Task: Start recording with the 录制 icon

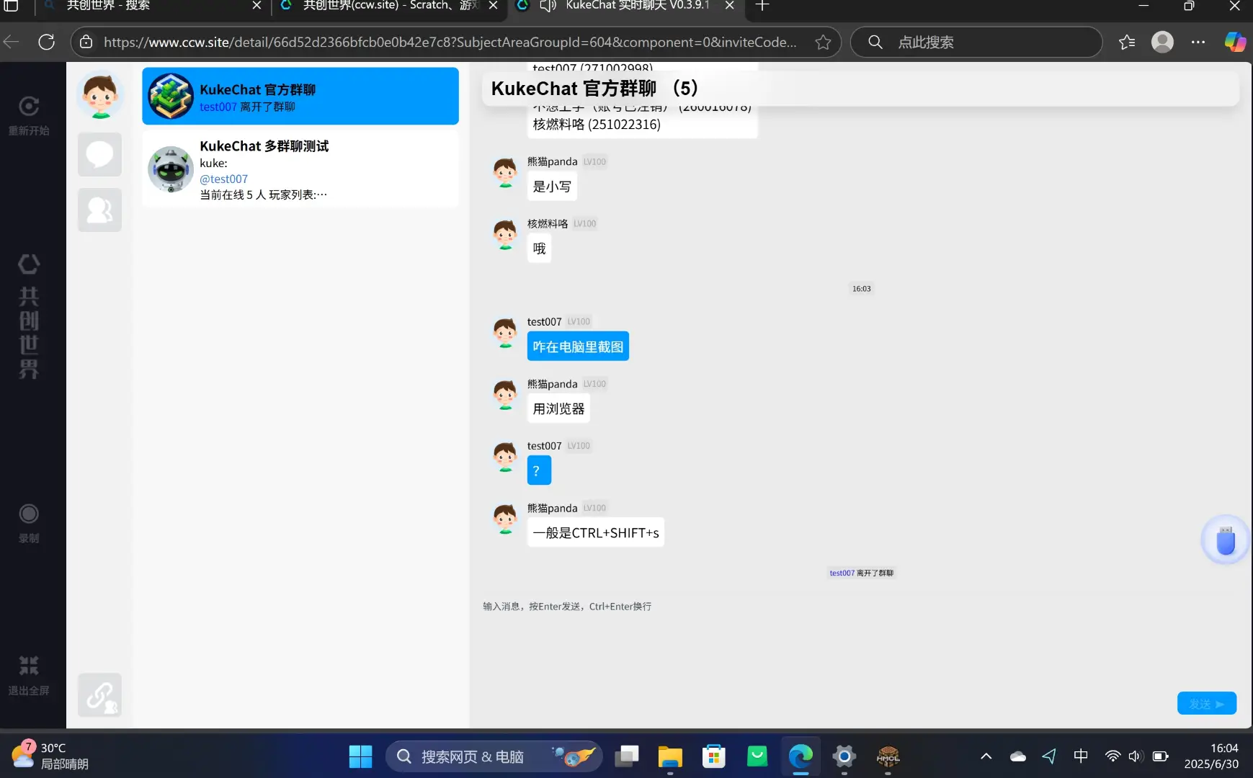Action: pos(29,514)
